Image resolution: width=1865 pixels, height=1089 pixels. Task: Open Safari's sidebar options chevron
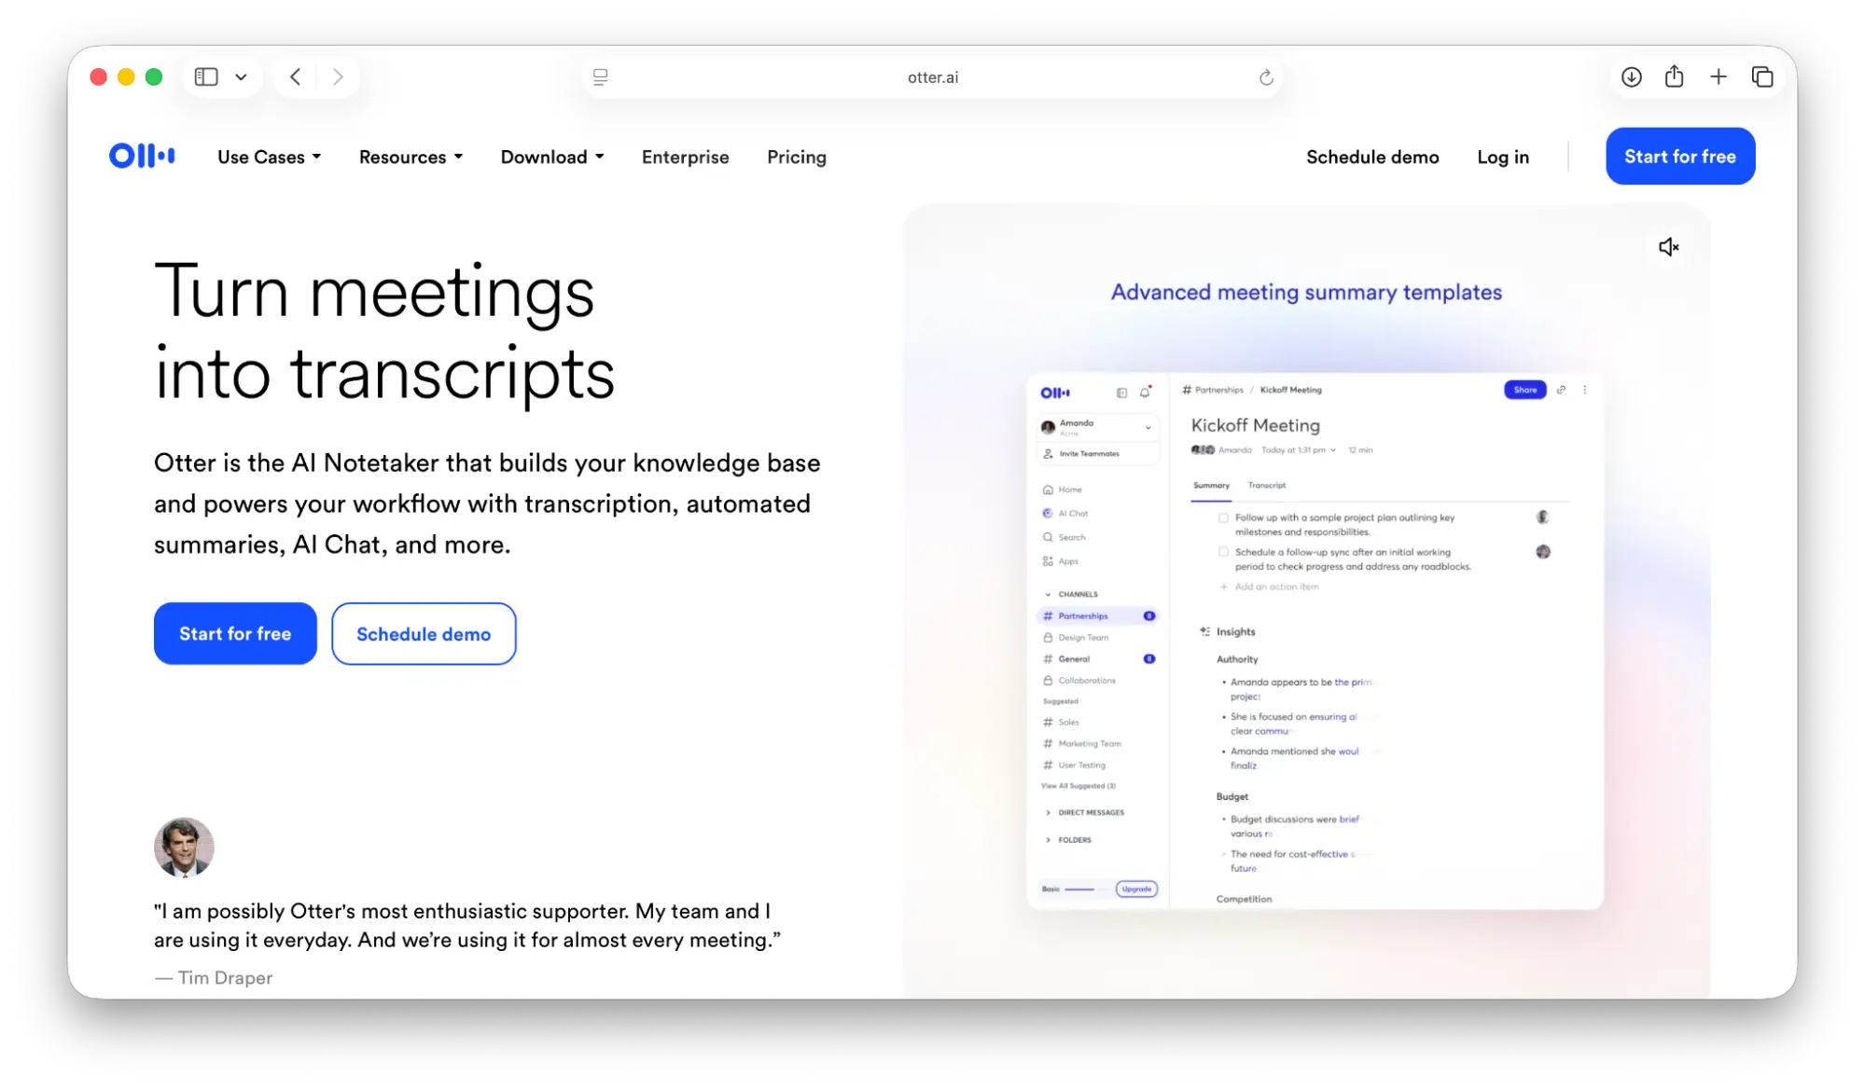(241, 77)
